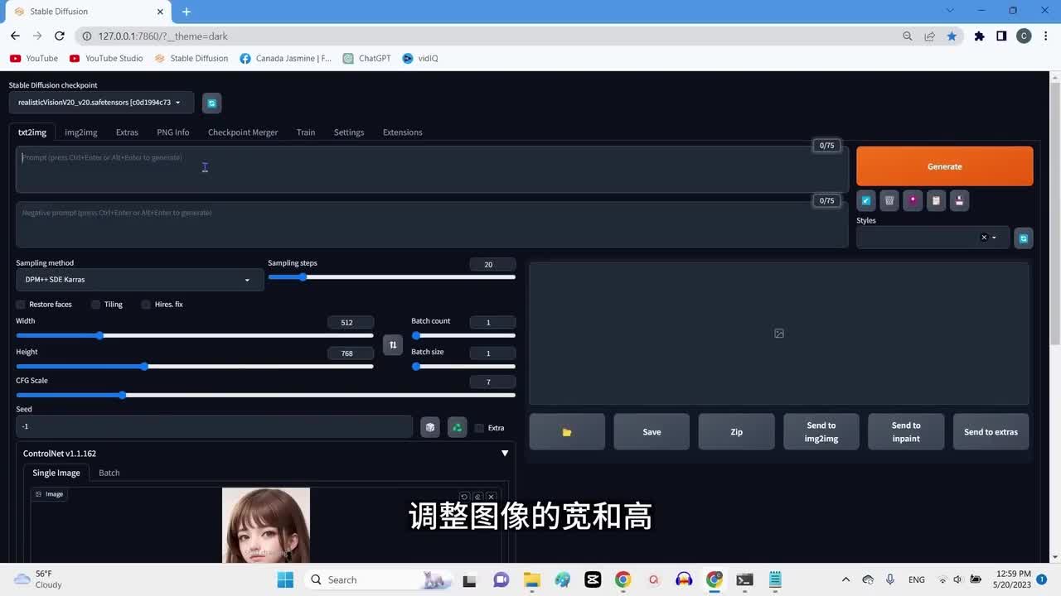Click the Send to inpaint button
Viewport: 1061px width, 596px height.
coord(905,432)
